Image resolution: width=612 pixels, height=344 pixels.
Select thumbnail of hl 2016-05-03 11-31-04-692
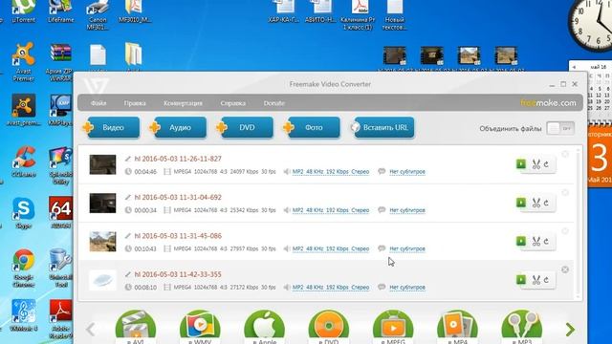[102, 204]
